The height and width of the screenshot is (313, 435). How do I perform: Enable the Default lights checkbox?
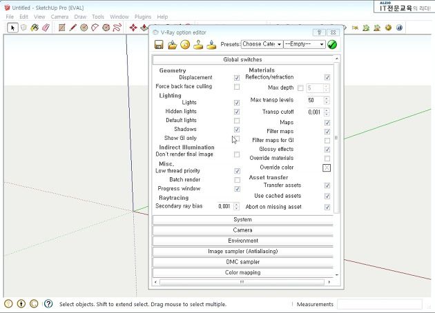coord(237,121)
